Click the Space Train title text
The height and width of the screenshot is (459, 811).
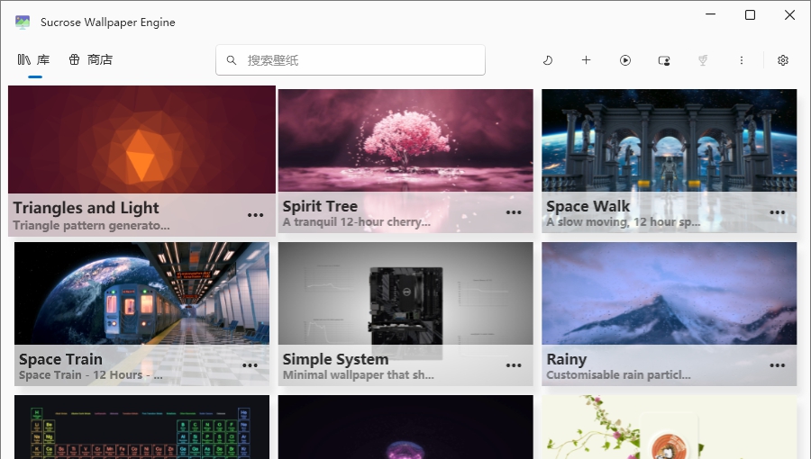(x=60, y=359)
